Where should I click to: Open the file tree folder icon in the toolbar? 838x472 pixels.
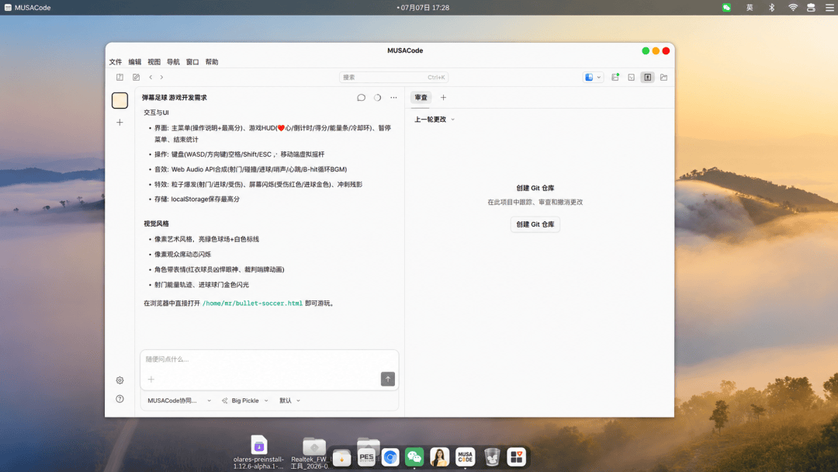[663, 77]
